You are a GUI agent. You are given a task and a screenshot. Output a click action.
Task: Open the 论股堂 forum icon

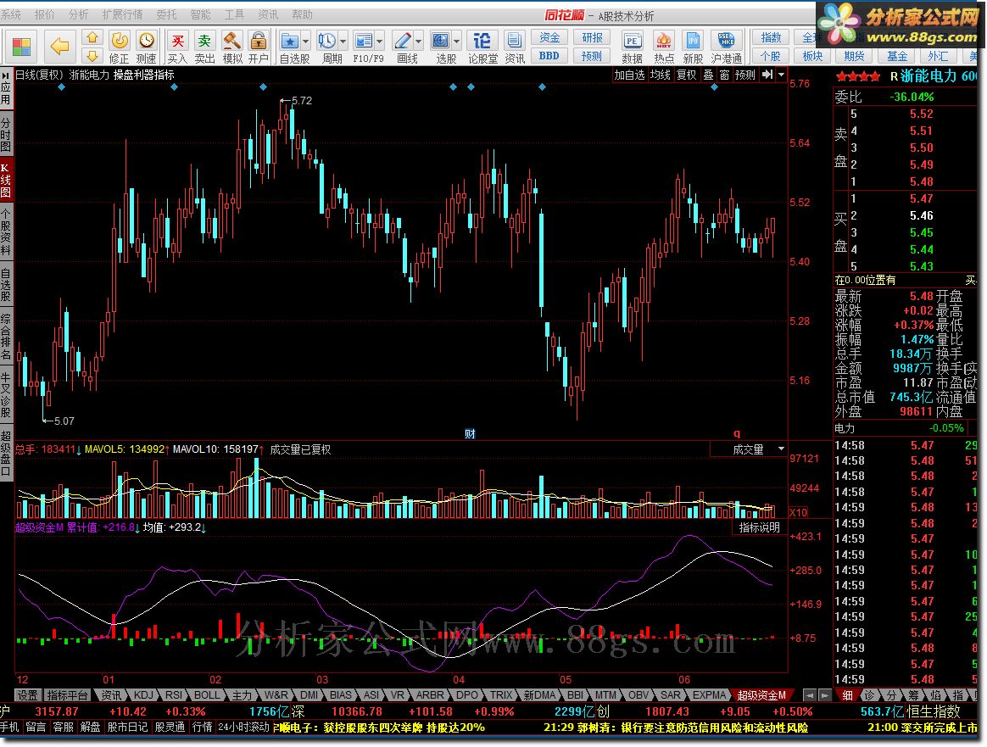(x=482, y=41)
